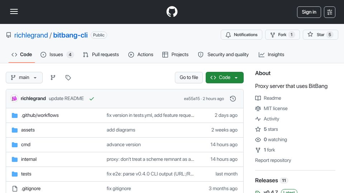
Task: Open the Pull requests tab
Action: [x=101, y=54]
